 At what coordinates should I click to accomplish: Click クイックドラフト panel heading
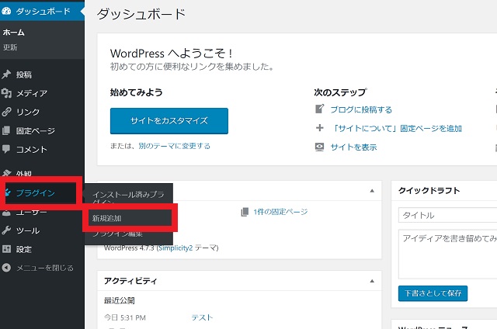pyautogui.click(x=429, y=191)
